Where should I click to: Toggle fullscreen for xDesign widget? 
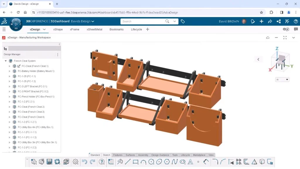pyautogui.click(x=285, y=38)
